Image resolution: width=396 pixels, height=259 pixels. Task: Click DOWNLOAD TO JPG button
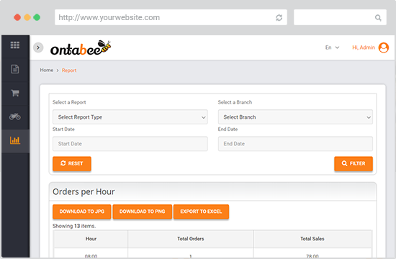coord(82,212)
